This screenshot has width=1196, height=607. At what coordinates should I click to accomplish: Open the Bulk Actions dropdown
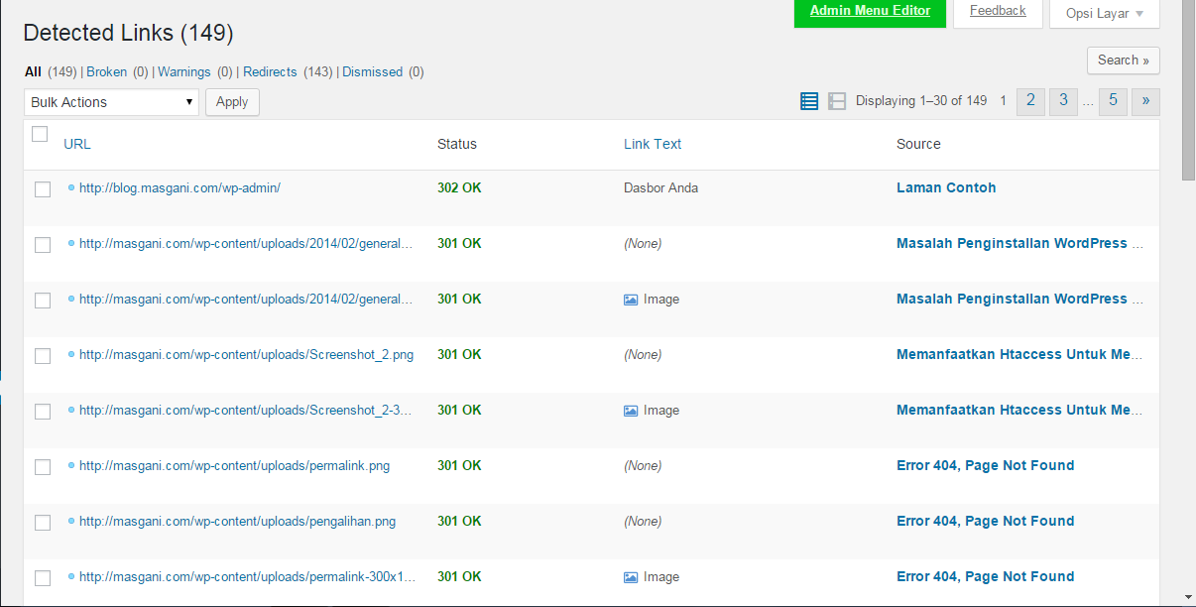111,102
